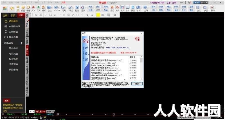Image resolution: width=225 pixels, height=120 pixels.
Task: Expand 资讯定制 with plus sign
Action: (x=21, y=43)
